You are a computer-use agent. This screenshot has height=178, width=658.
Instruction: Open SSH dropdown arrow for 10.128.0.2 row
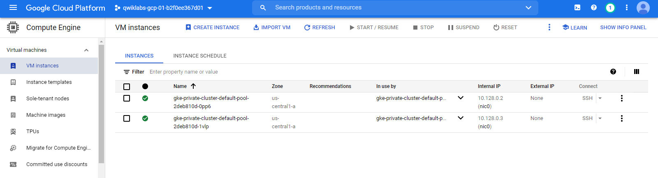click(x=600, y=98)
